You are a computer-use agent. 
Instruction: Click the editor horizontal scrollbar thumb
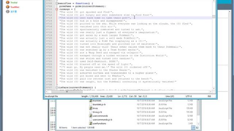(x=67, y=92)
